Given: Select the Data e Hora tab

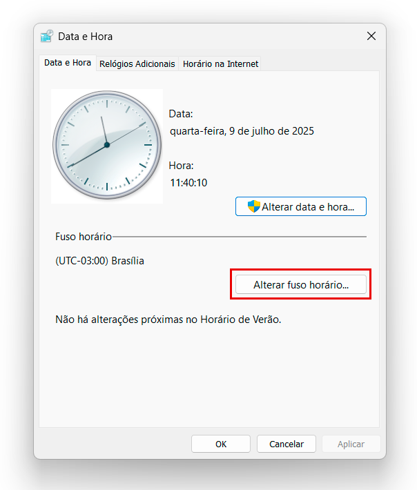Looking at the screenshot, I should tap(68, 63).
